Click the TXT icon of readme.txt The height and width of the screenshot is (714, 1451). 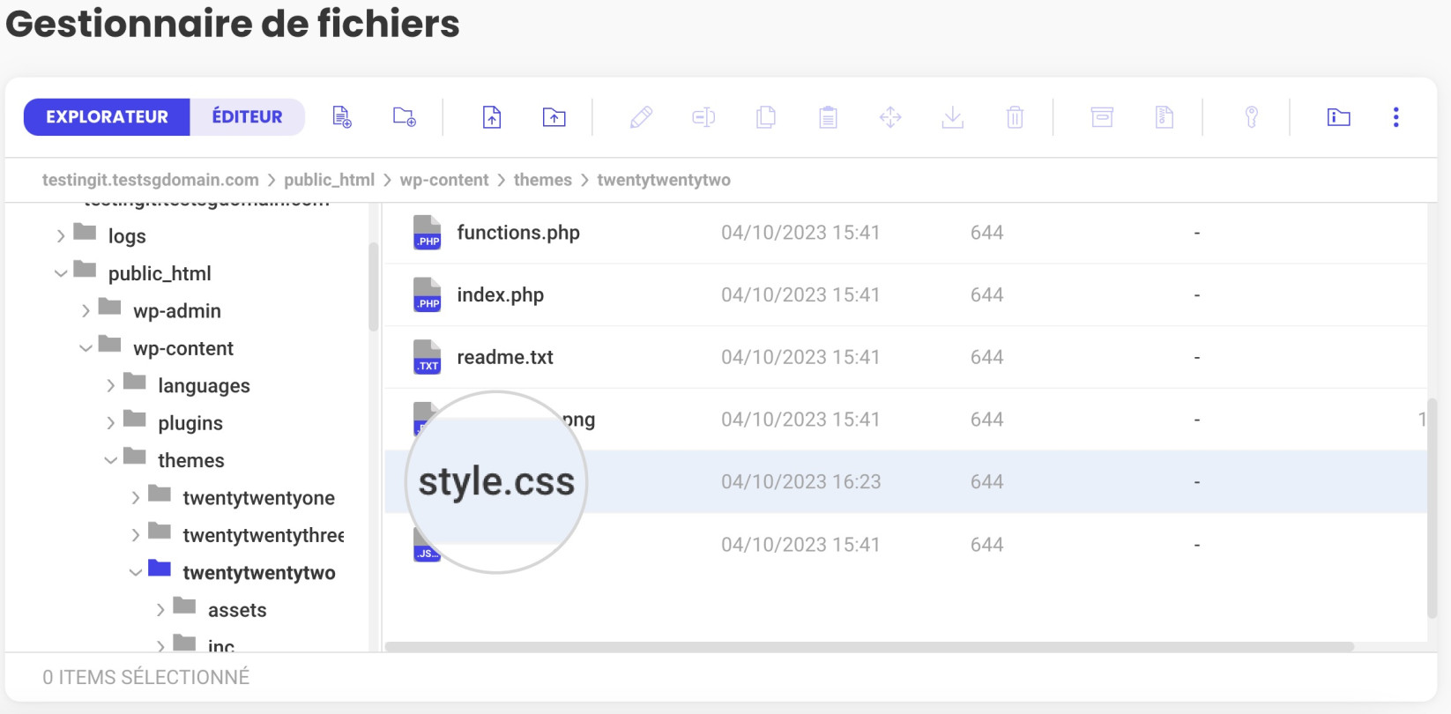coord(428,357)
